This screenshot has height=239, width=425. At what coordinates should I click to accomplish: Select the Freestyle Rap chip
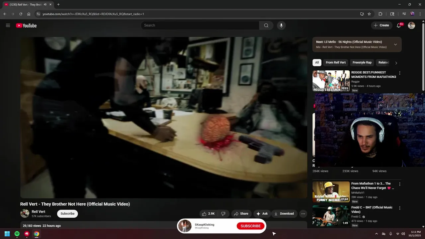[x=362, y=62]
